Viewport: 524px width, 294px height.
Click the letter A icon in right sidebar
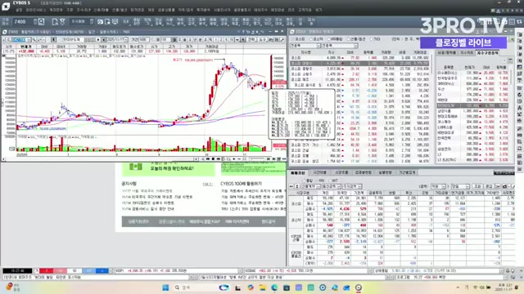point(520,108)
